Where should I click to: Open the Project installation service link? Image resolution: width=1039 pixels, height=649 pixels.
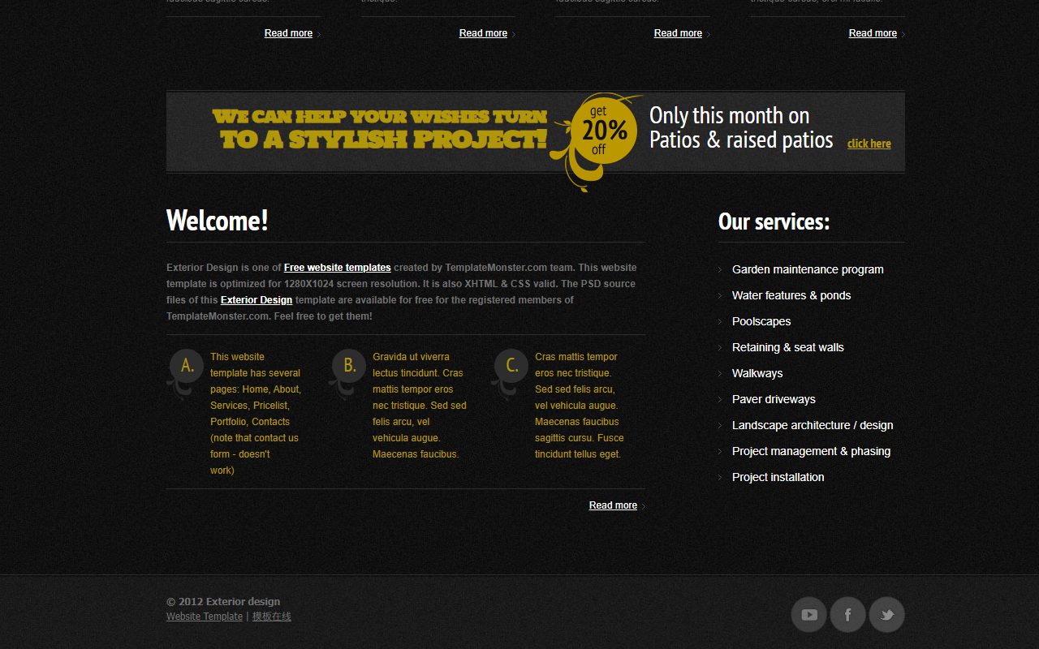coord(778,477)
